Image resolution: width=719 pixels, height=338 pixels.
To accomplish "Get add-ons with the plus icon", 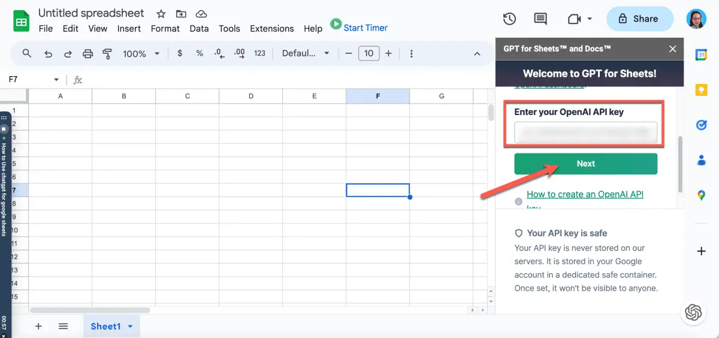I will (x=701, y=251).
